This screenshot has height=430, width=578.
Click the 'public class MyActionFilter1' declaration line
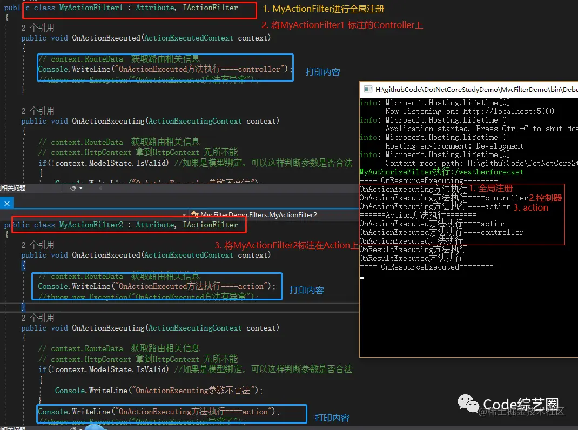[x=121, y=8]
